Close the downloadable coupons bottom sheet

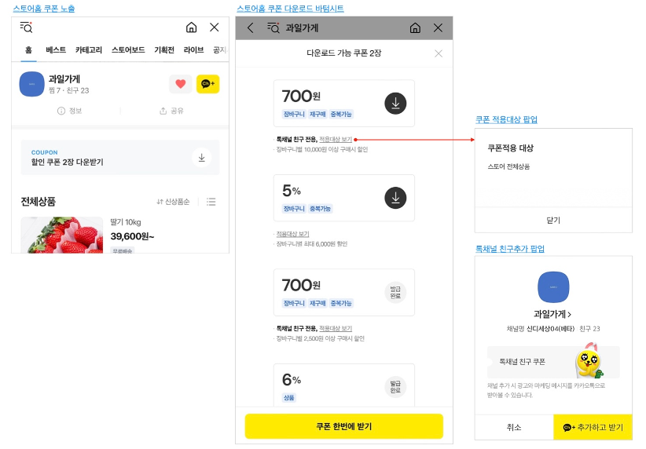(x=439, y=53)
